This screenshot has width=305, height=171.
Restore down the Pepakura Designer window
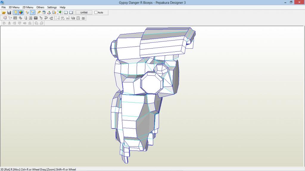291,2
